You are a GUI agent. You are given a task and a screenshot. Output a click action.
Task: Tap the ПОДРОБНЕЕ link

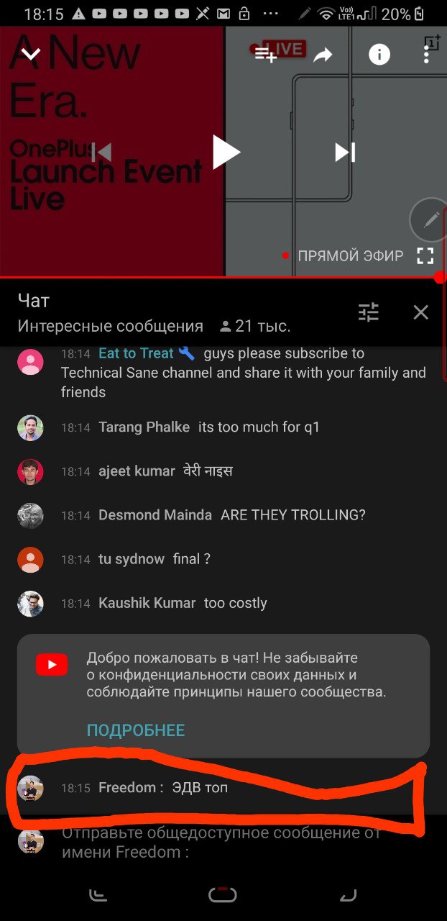pyautogui.click(x=136, y=730)
